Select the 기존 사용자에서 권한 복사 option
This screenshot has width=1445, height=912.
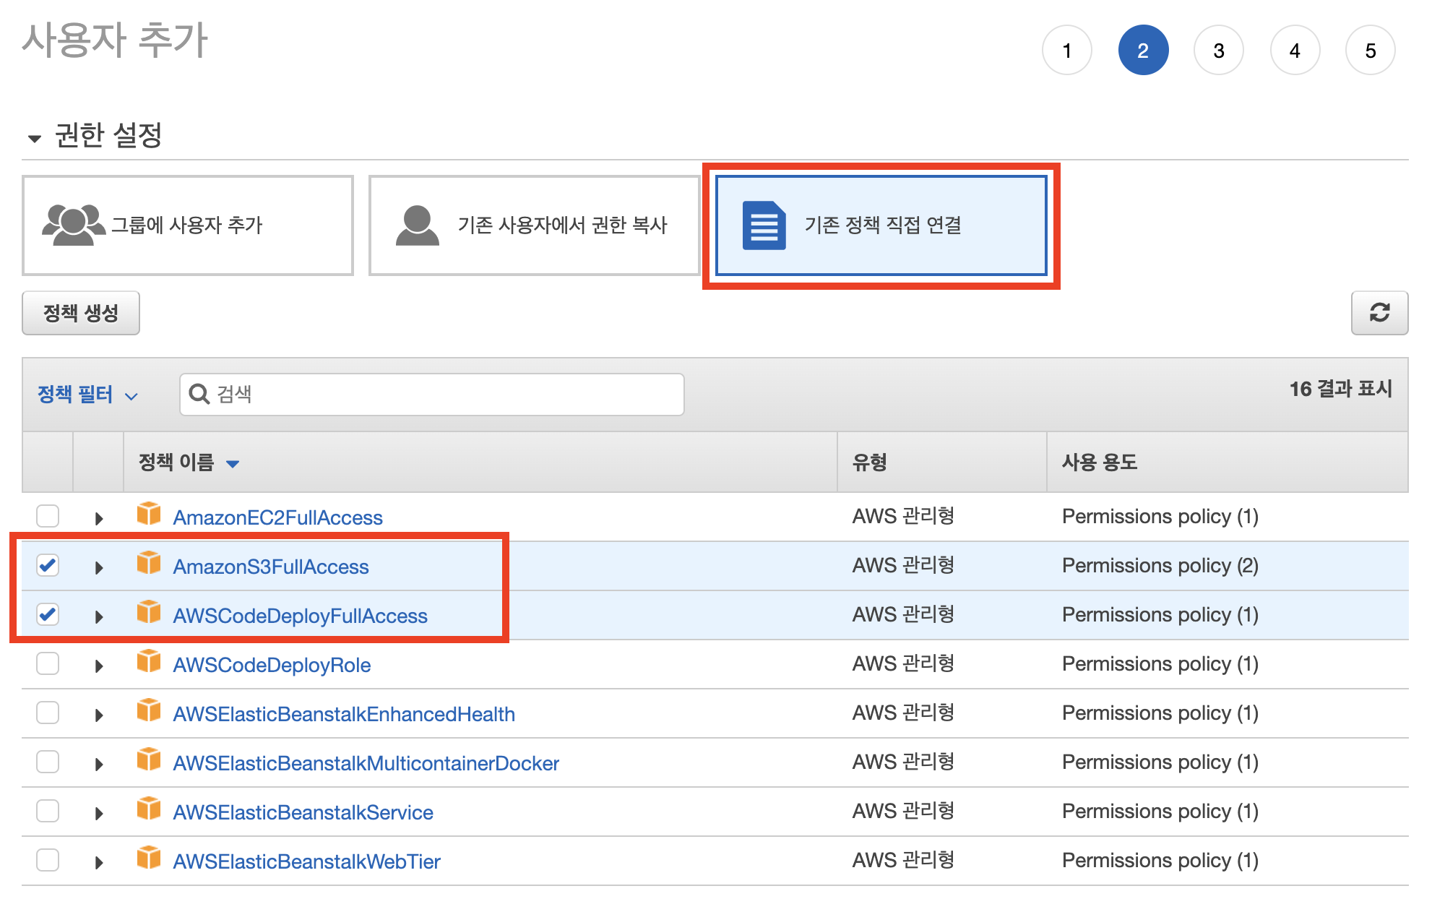(535, 225)
